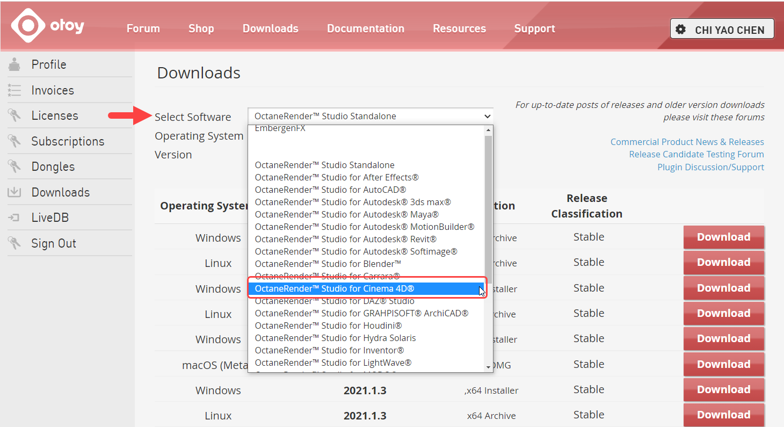Image resolution: width=784 pixels, height=427 pixels.
Task: Open the Downloads top navigation item
Action: [x=270, y=28]
